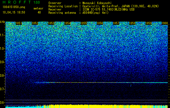The image size is (170, 108).
Task: Click the 1851 time marker
Action: [19, 23]
